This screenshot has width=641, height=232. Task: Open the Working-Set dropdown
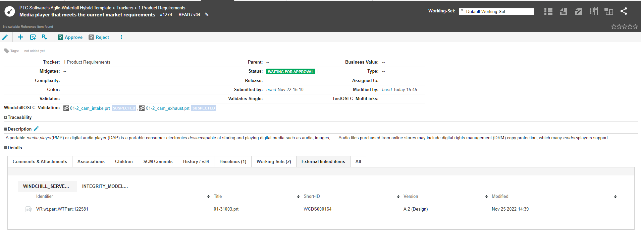(x=496, y=11)
